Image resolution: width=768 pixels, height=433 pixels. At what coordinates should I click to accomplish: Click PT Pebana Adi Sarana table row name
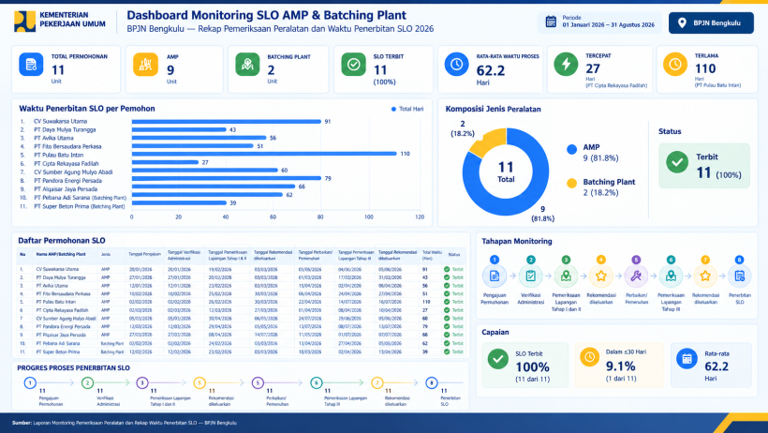pyautogui.click(x=58, y=343)
